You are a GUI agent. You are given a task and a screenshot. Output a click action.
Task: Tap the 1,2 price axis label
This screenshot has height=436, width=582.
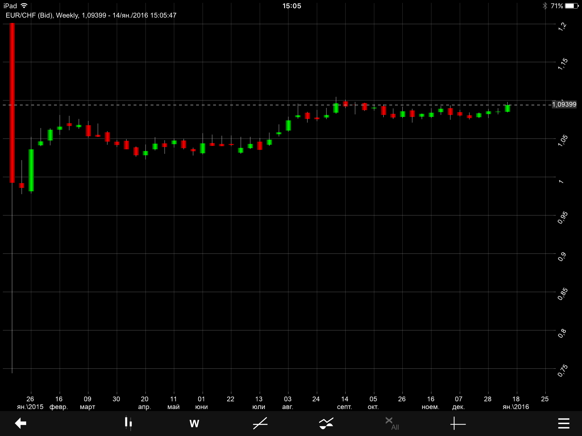[562, 26]
